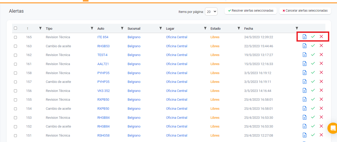The width and height of the screenshot is (337, 142).
Task: Expand the Fecha column filter
Action: tap(297, 28)
